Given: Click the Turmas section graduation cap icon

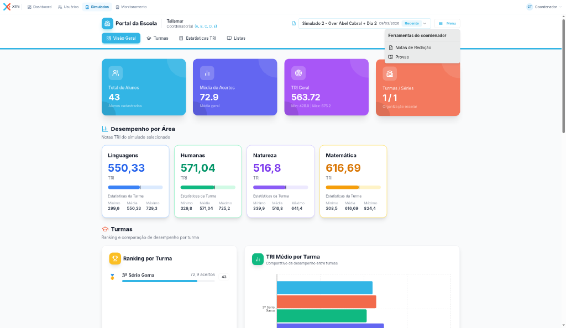Looking at the screenshot, I should coord(105,229).
